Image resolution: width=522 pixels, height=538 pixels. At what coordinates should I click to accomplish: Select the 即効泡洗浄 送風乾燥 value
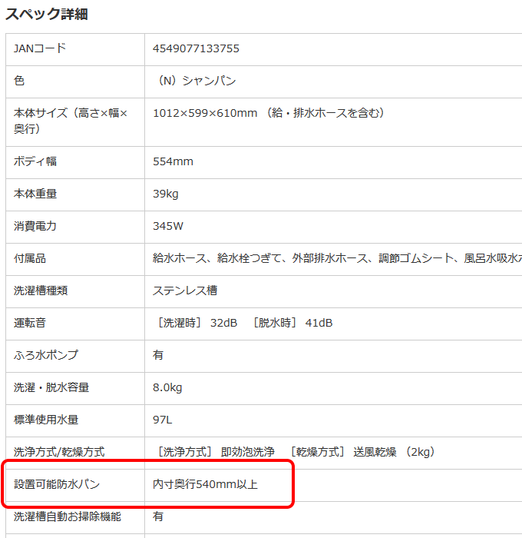pos(296,452)
